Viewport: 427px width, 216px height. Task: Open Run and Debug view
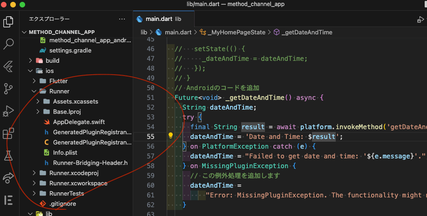[x=8, y=111]
